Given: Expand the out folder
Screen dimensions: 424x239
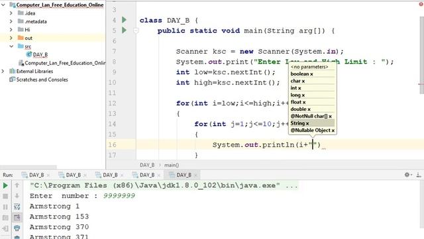Looking at the screenshot, I should [11, 38].
